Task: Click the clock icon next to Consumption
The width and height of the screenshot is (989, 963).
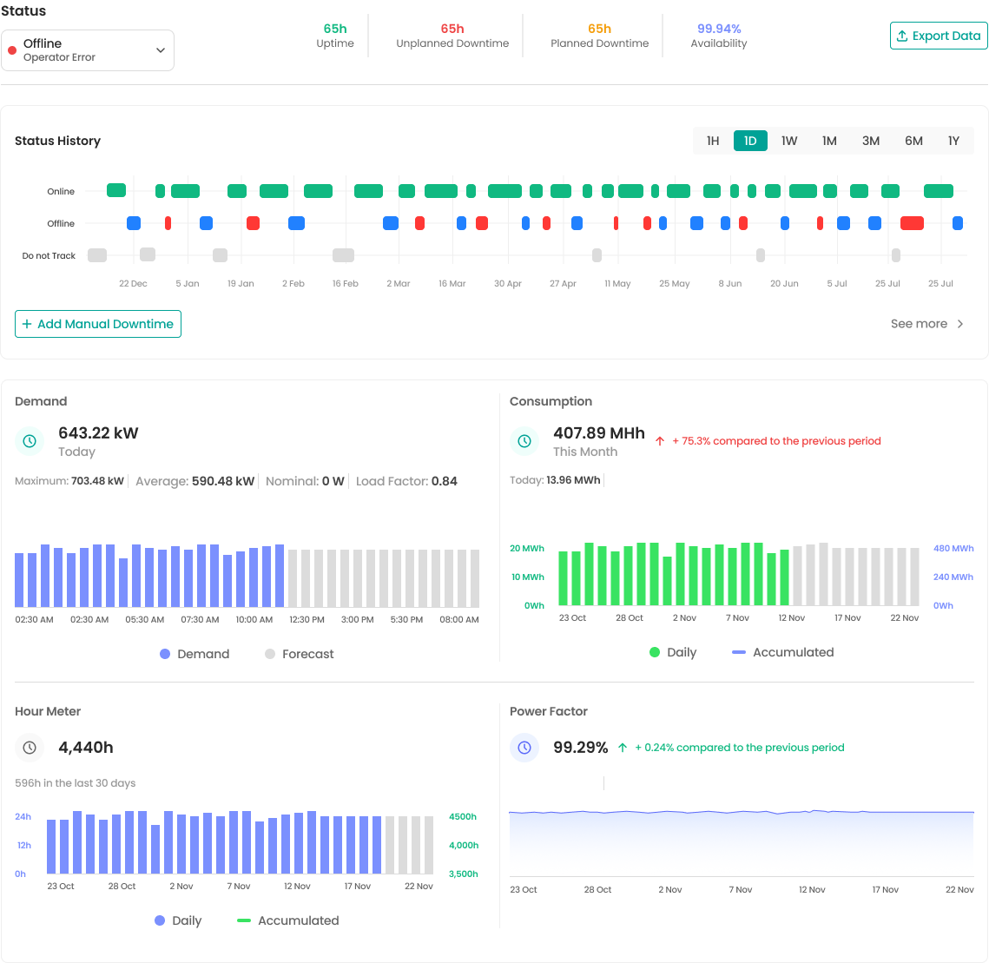Action: (x=524, y=441)
